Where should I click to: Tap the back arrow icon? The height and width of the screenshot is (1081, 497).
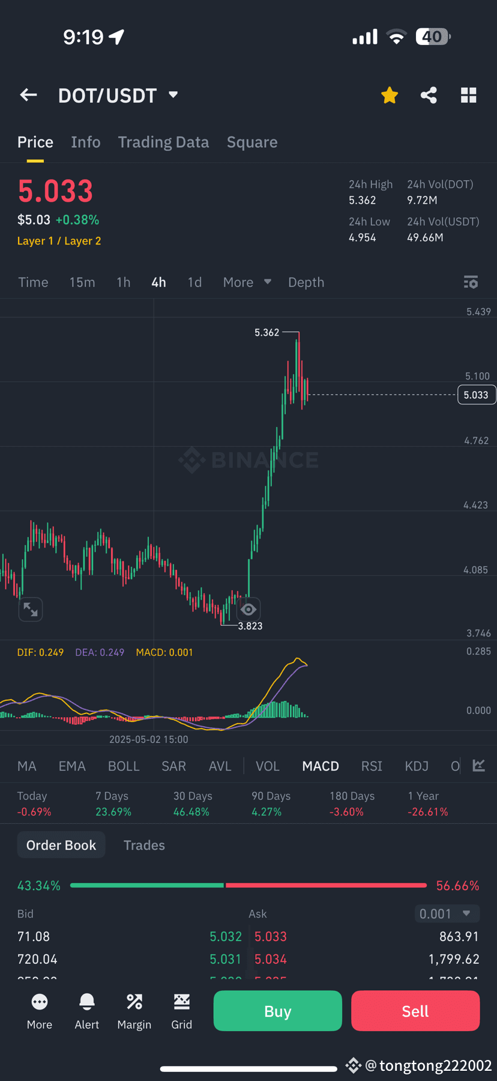(28, 95)
